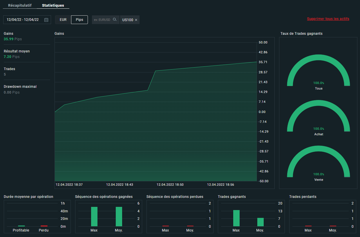This screenshot has width=360, height=237.
Task: Click the Max bar in Trades gagnants
Action: (x=236, y=218)
